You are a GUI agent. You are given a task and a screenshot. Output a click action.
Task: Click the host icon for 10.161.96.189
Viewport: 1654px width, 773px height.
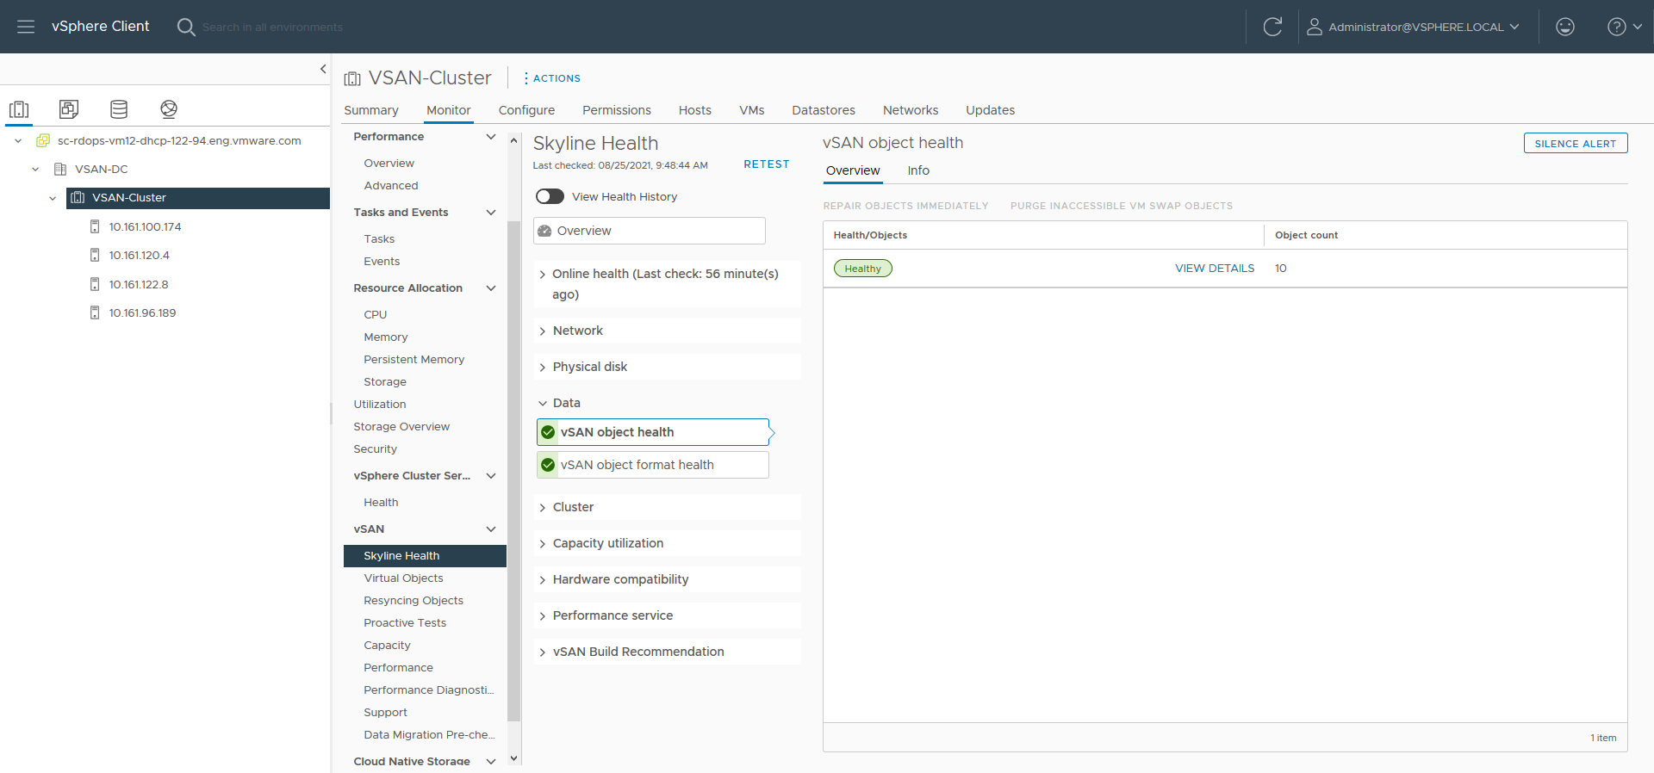pyautogui.click(x=95, y=312)
